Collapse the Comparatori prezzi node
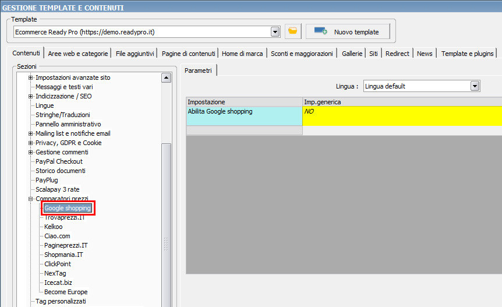The image size is (502, 307). pos(30,199)
